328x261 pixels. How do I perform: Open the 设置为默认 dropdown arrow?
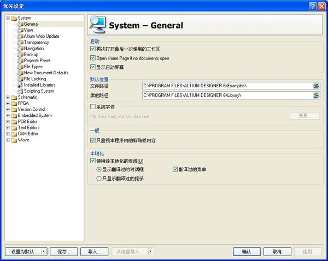coord(44,252)
